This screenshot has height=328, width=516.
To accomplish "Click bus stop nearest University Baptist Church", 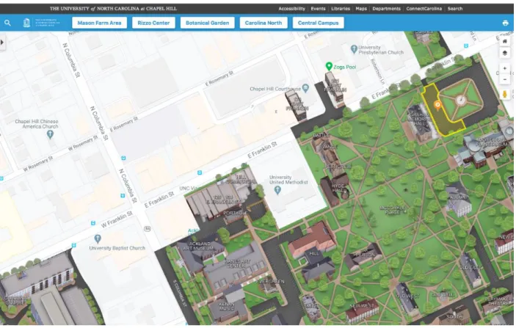I will (73, 245).
